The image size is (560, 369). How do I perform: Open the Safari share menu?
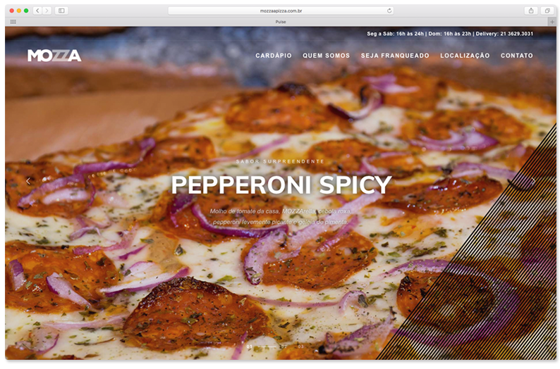point(530,11)
